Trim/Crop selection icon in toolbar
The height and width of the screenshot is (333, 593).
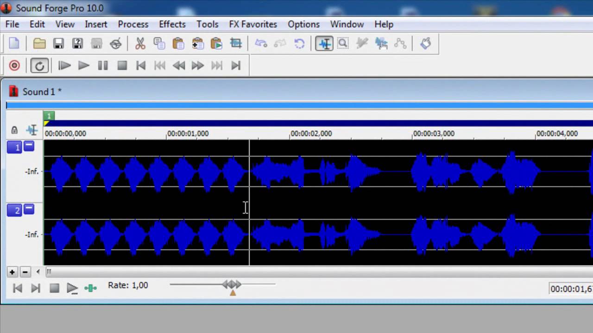coord(236,43)
